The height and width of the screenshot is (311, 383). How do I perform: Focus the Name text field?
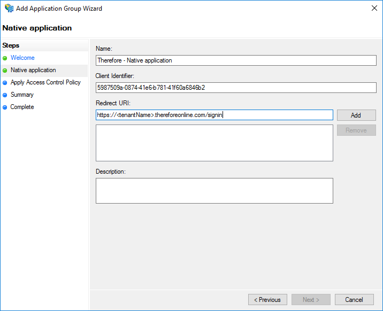[x=236, y=60]
